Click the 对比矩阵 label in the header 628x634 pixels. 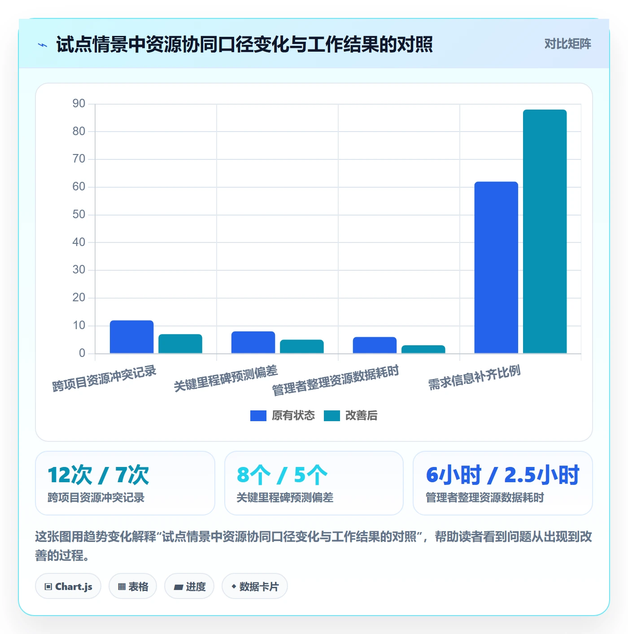click(567, 44)
